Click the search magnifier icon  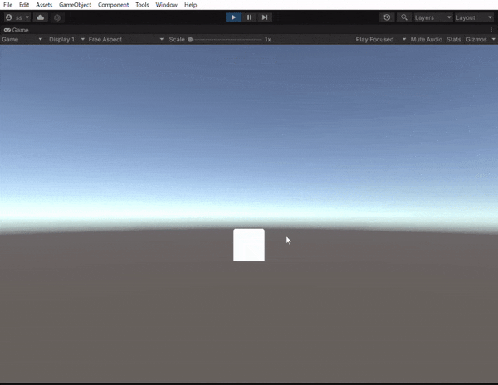pyautogui.click(x=404, y=17)
